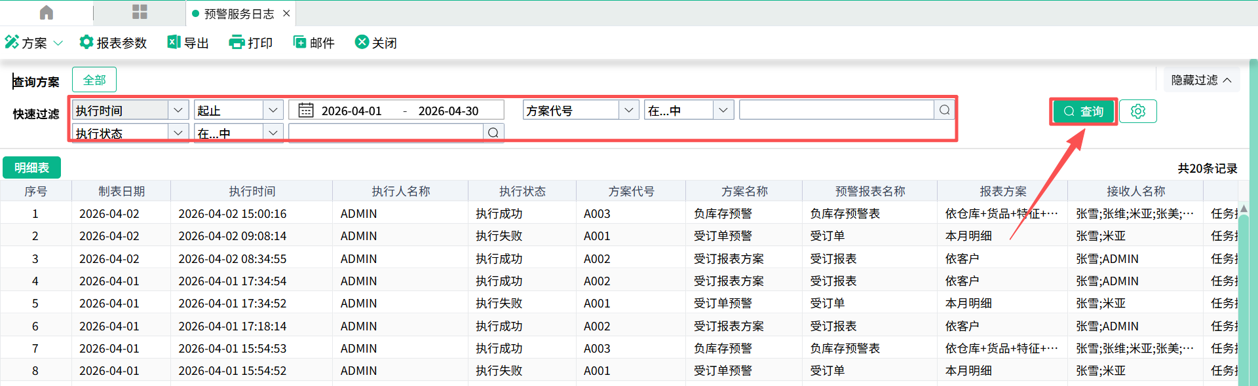This screenshot has width=1258, height=386.
Task: Click the green 查询 button
Action: [x=1084, y=111]
